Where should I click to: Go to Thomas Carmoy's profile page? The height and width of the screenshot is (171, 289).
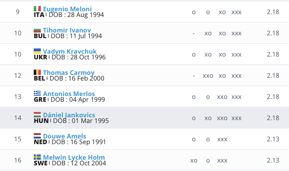pos(69,73)
